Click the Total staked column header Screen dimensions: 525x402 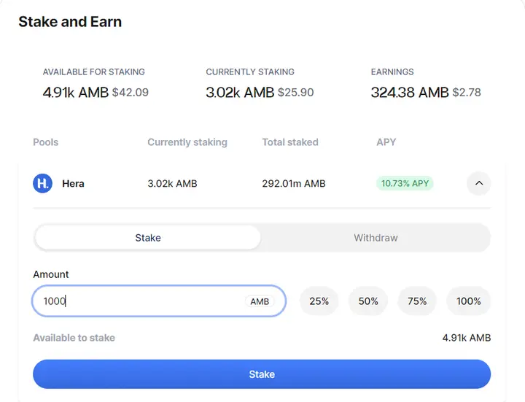tap(290, 142)
